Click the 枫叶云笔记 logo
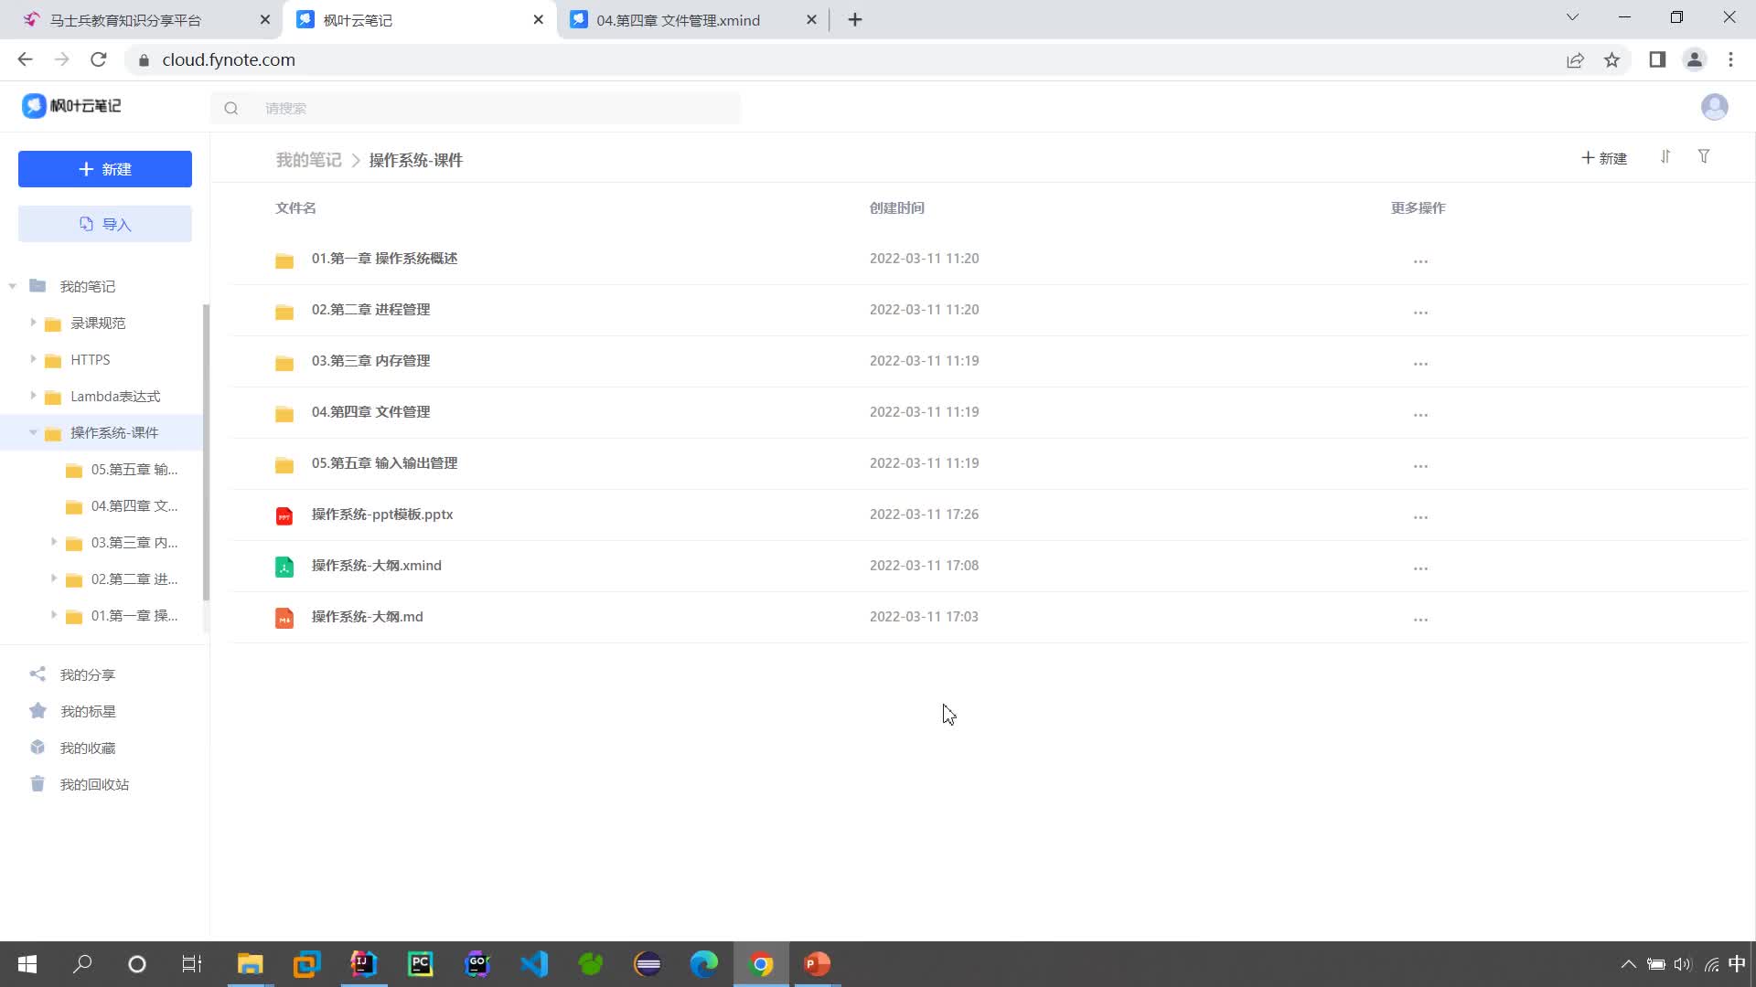Image resolution: width=1756 pixels, height=987 pixels. coord(71,106)
